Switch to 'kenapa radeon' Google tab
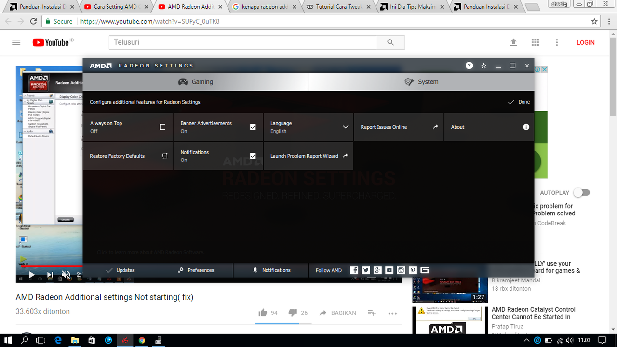The width and height of the screenshot is (617, 347). click(x=264, y=7)
